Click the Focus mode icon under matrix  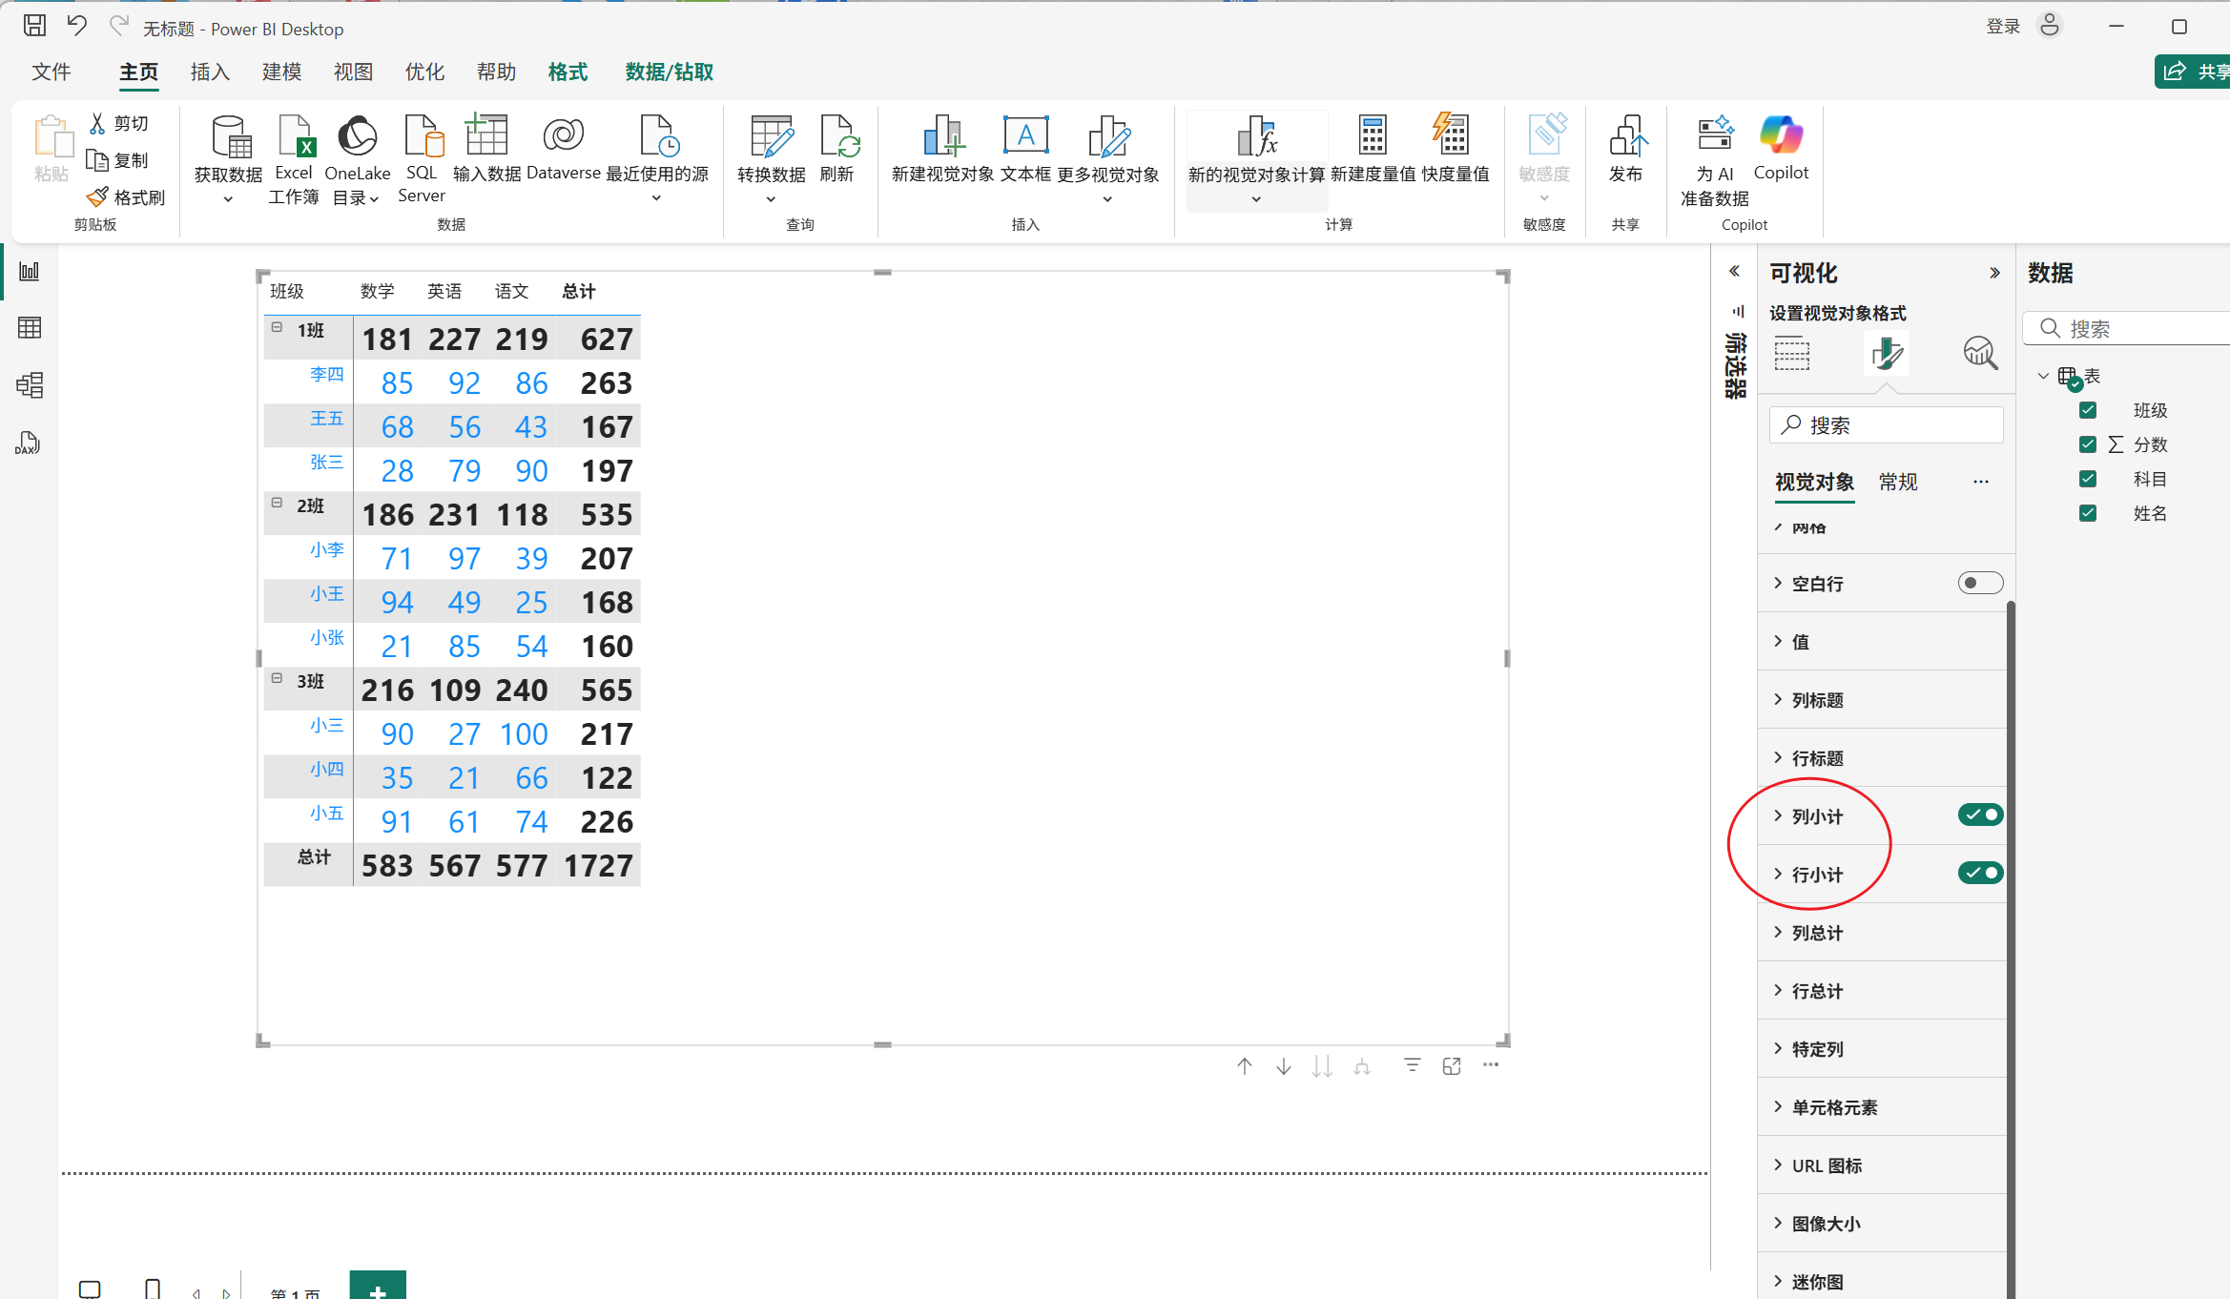(1452, 1066)
